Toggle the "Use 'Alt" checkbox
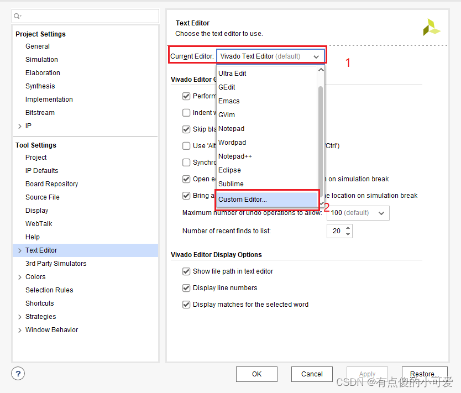Viewport: 461px width, 393px height. point(186,146)
